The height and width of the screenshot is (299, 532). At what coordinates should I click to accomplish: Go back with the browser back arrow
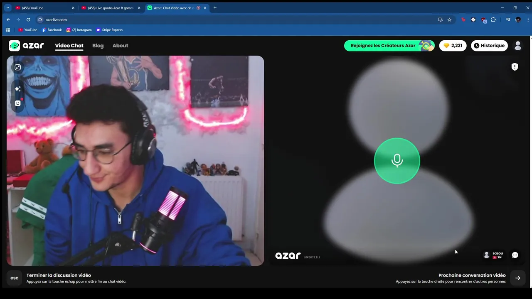8,20
